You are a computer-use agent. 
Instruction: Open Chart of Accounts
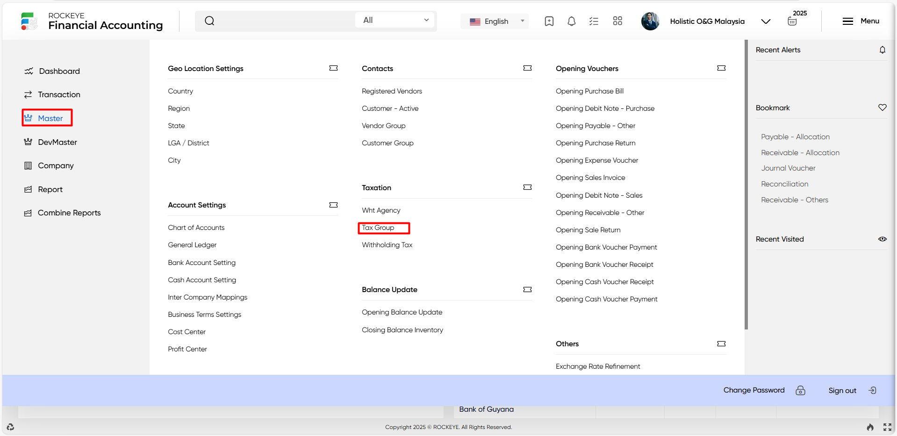click(x=196, y=228)
